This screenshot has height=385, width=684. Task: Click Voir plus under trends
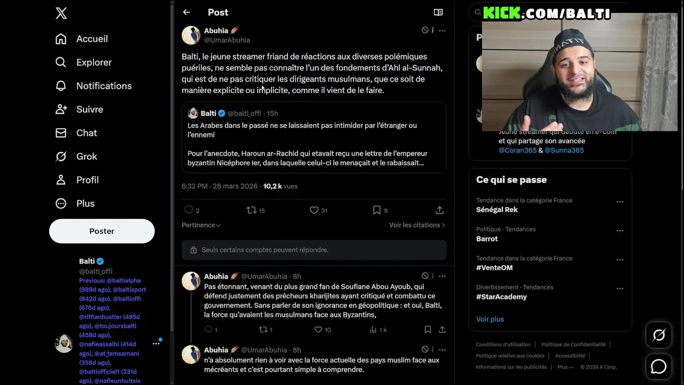click(490, 319)
